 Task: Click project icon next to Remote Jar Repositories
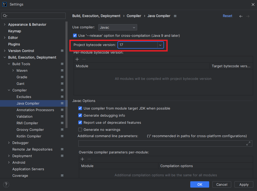(x=62, y=149)
